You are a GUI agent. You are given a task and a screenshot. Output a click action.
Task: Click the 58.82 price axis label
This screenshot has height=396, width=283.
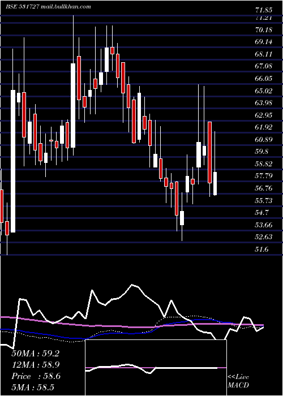click(264, 164)
